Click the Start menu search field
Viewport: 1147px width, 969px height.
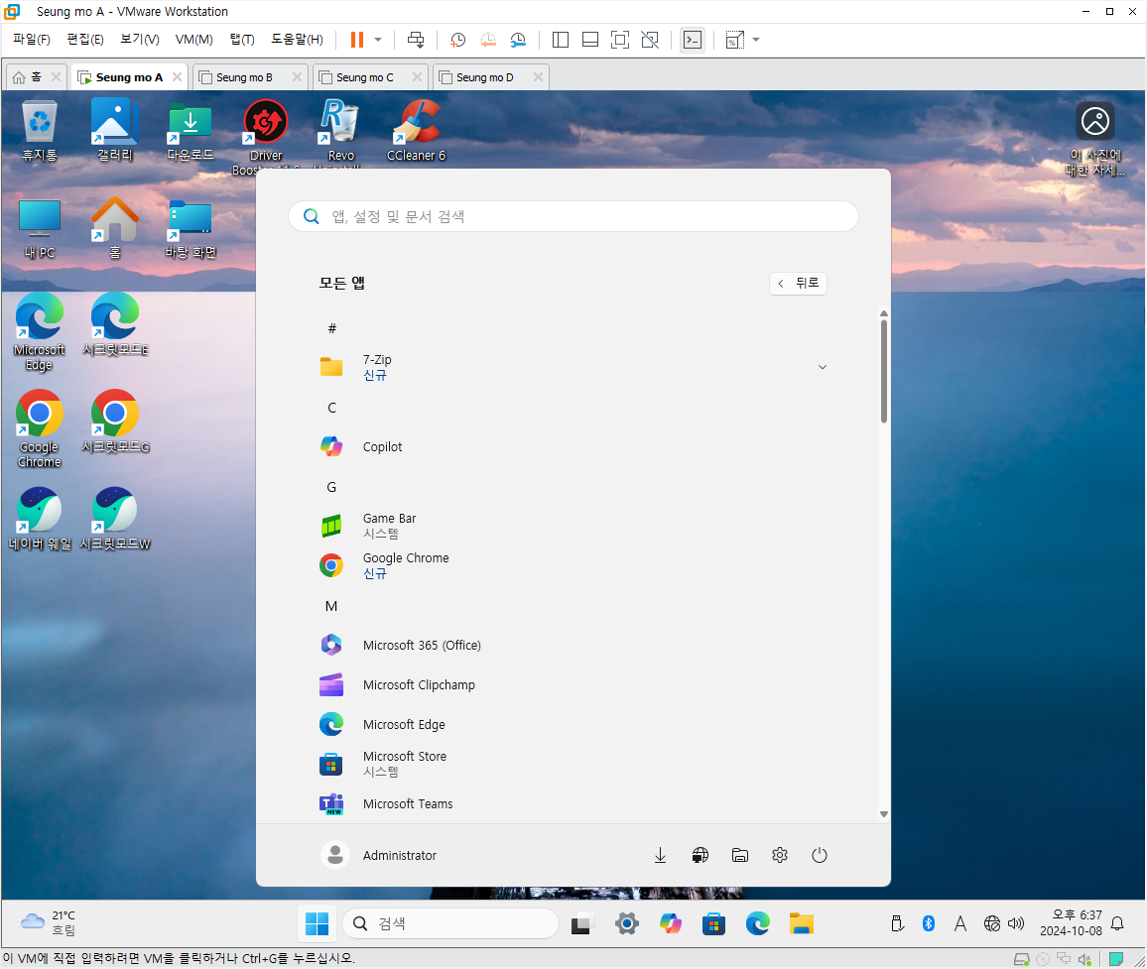573,216
